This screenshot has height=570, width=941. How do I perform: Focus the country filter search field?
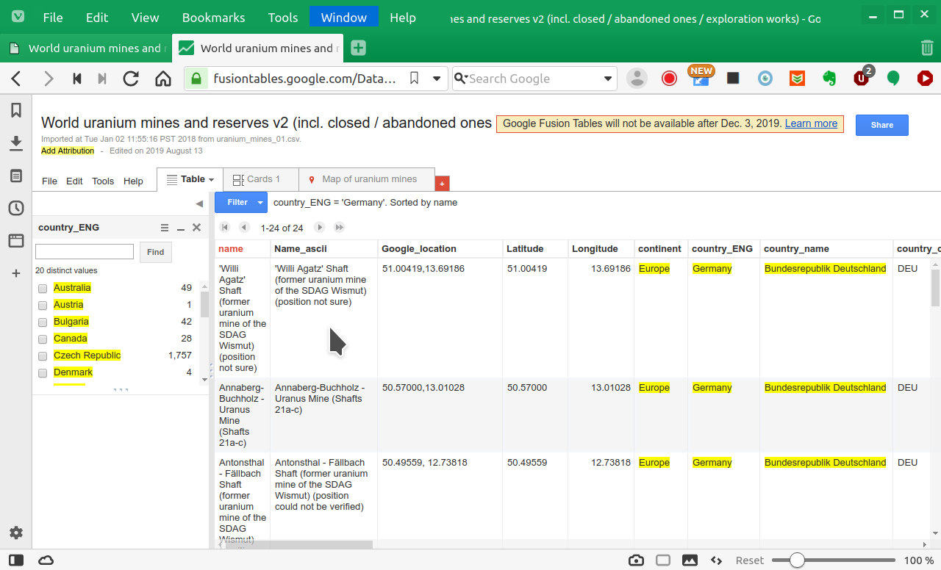click(x=85, y=252)
